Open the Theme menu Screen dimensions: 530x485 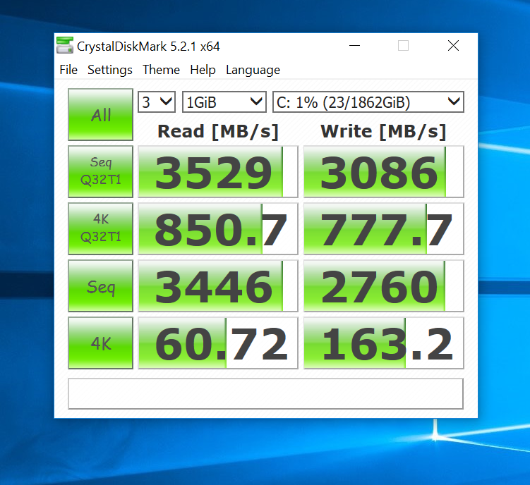(161, 70)
